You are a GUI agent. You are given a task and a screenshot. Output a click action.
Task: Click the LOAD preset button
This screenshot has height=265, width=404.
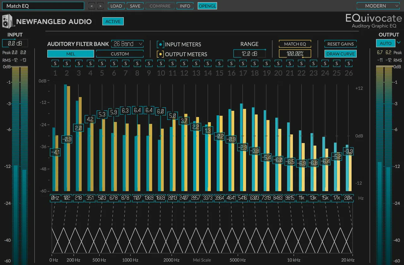(x=116, y=6)
